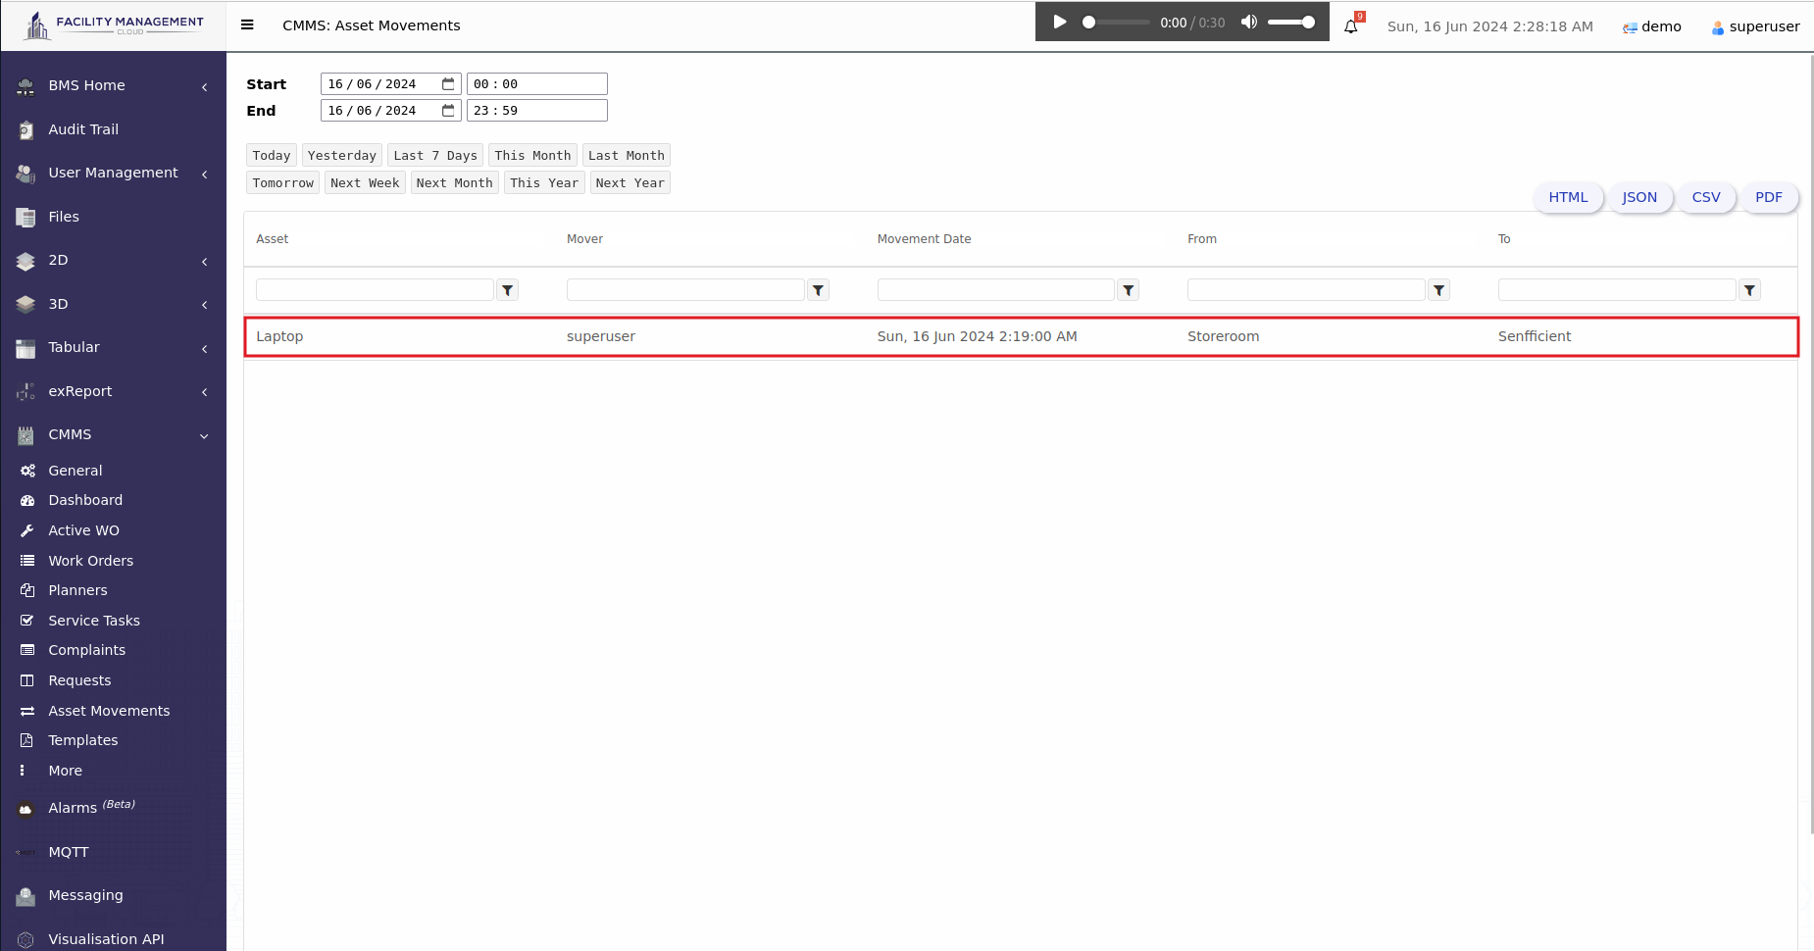The width and height of the screenshot is (1814, 951).
Task: Play the audio player
Action: (x=1060, y=22)
